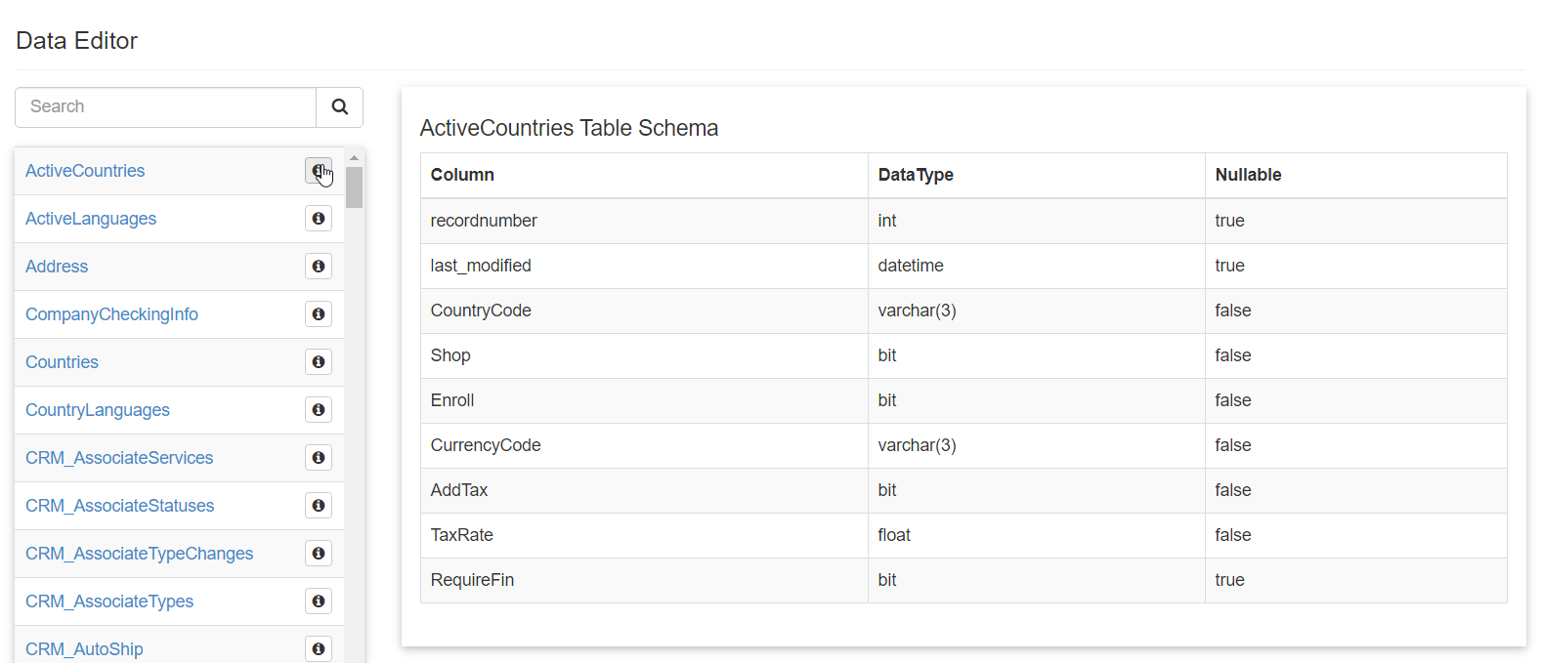Open the ActiveLanguages table
The width and height of the screenshot is (1541, 663).
click(x=91, y=219)
